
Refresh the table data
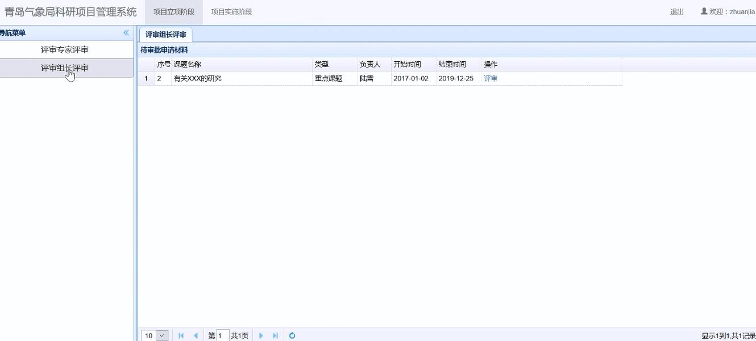(292, 336)
